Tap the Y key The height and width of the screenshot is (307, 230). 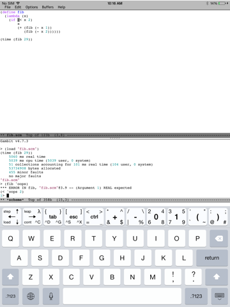(x=114, y=239)
